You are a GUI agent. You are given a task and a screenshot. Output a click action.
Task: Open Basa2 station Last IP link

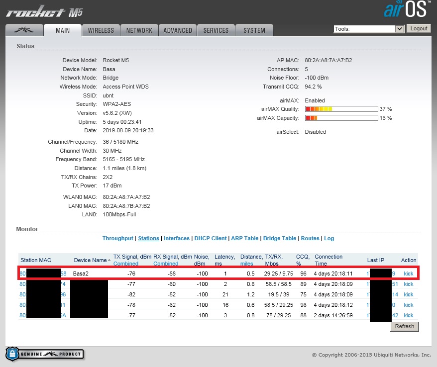(381, 274)
